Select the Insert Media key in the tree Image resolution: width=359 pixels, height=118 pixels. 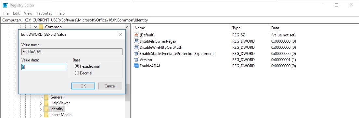[61, 115]
